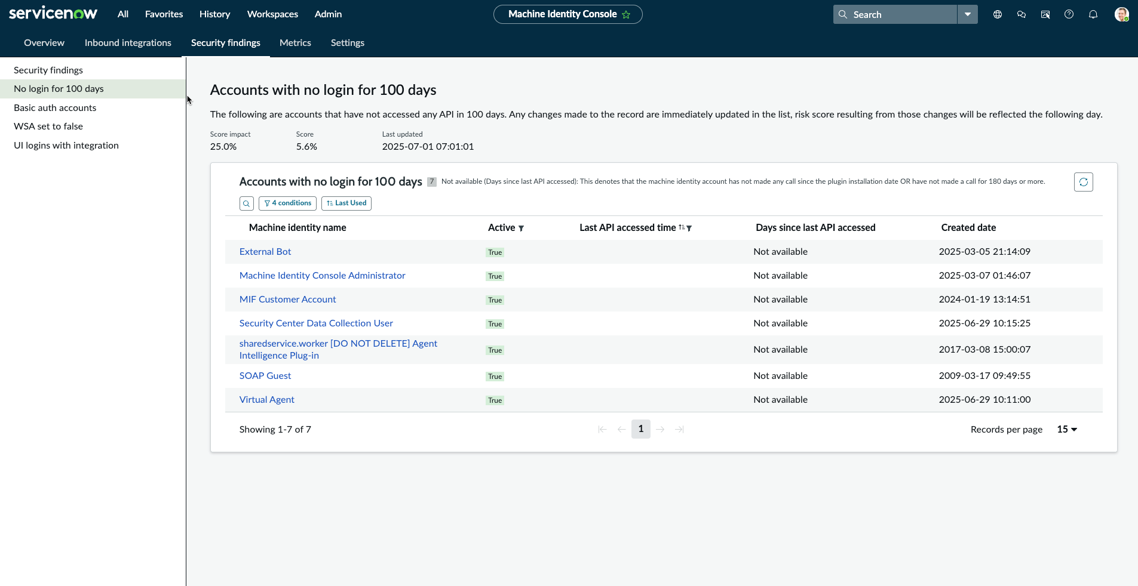Open the Virtual Agent record
Image resolution: width=1138 pixels, height=586 pixels.
pyautogui.click(x=267, y=400)
